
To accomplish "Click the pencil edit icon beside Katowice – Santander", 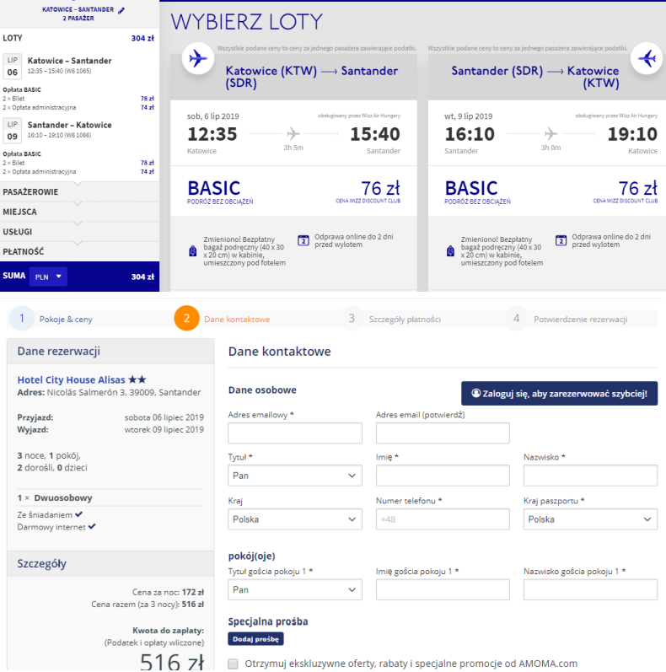I will pyautogui.click(x=121, y=10).
